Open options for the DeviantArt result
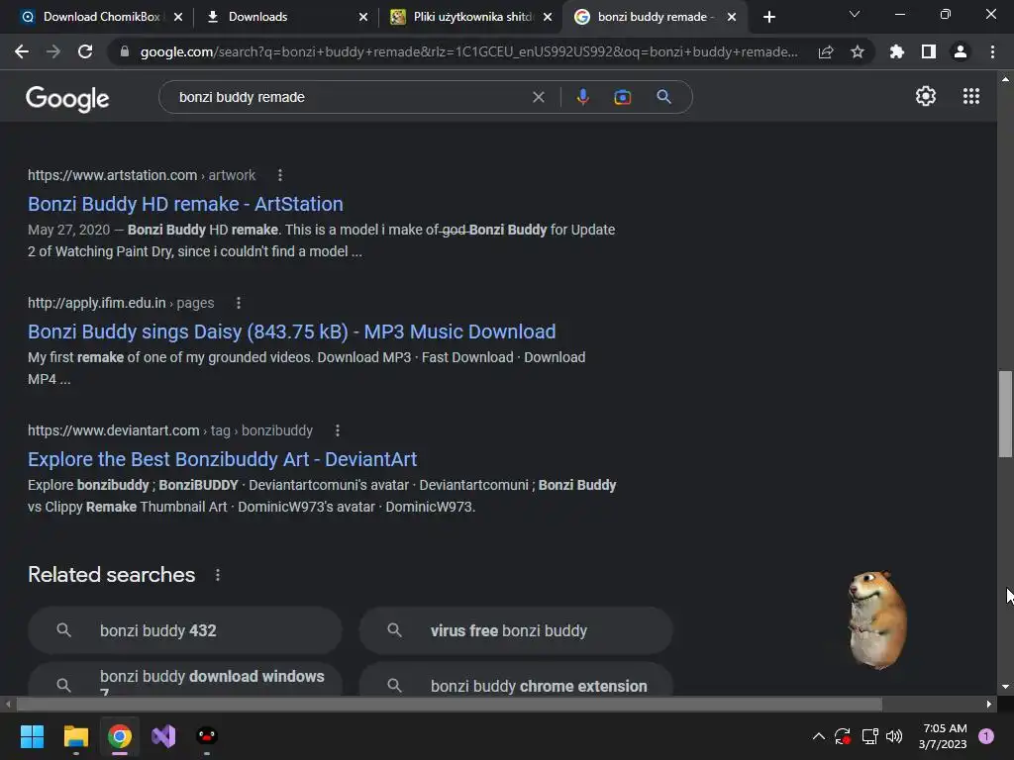 (x=338, y=430)
